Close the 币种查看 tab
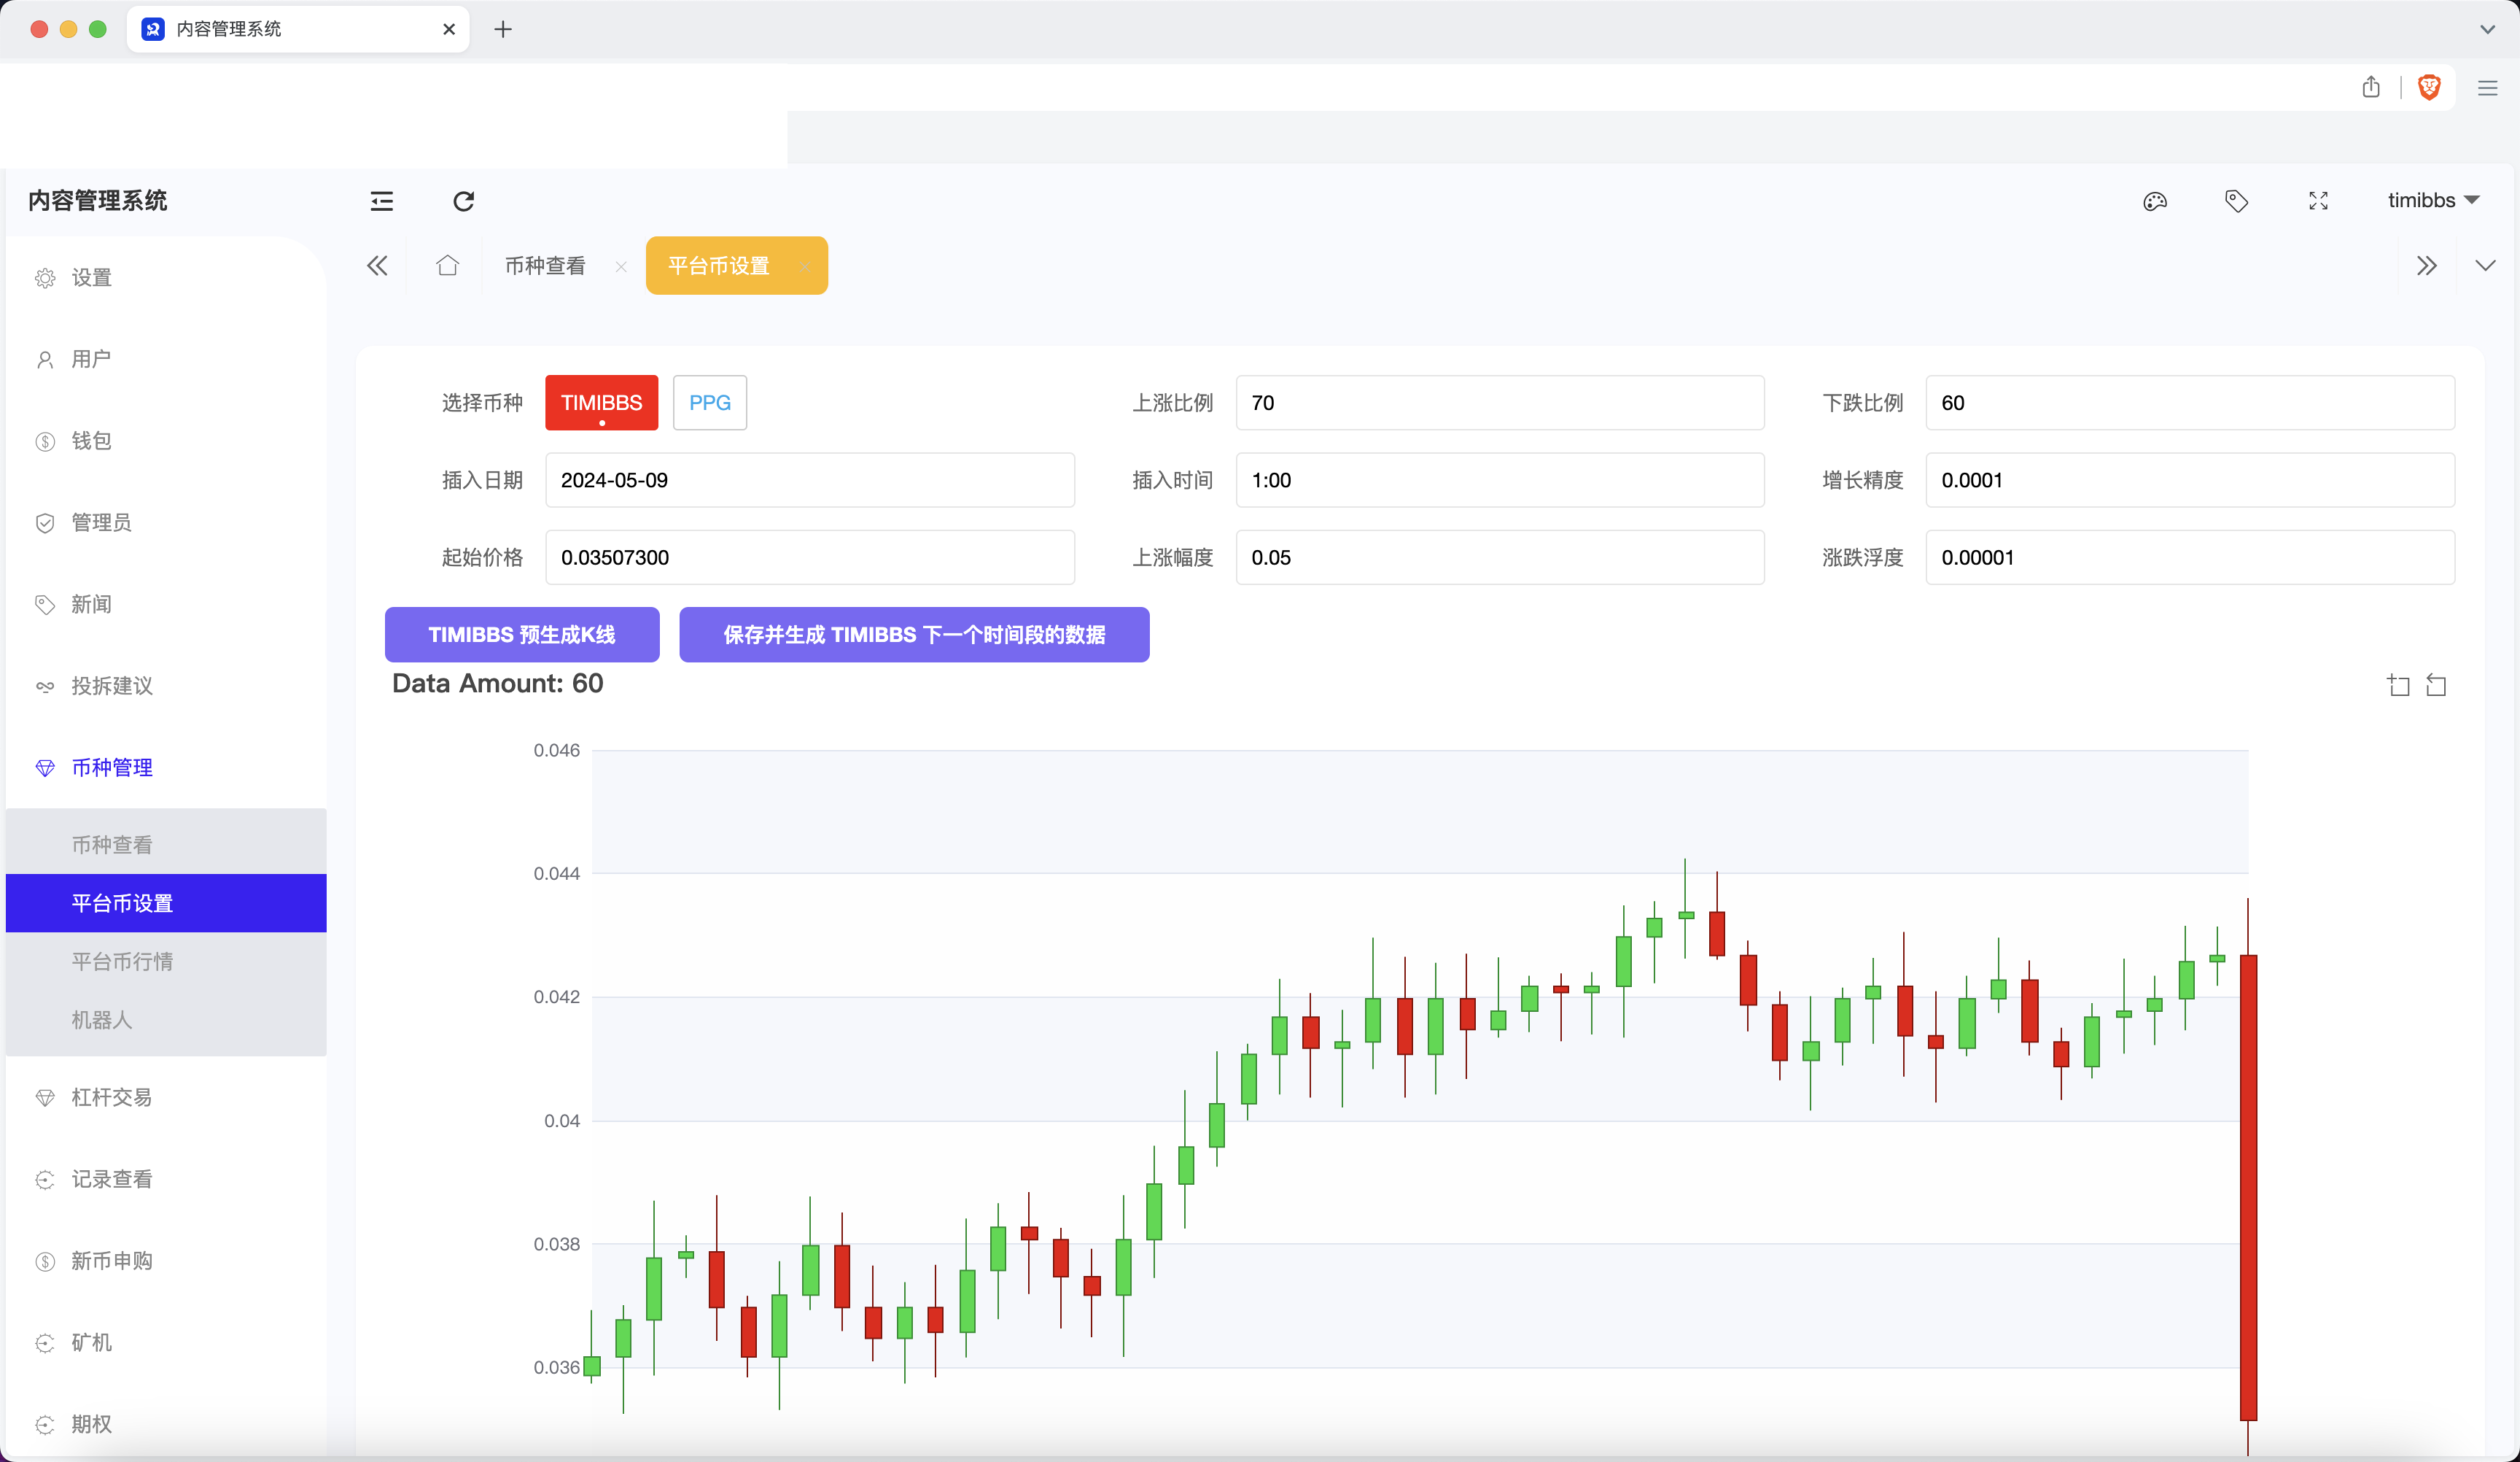This screenshot has width=2520, height=1462. (621, 266)
